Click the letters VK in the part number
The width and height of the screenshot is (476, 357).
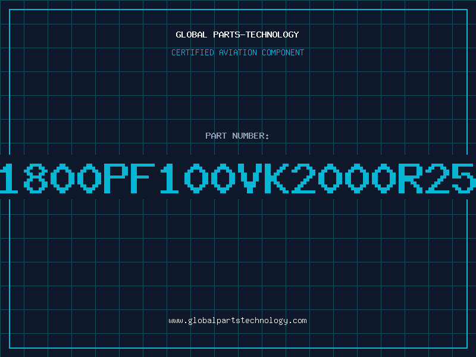click(263, 178)
